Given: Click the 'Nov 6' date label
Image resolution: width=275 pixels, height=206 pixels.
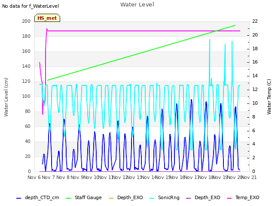Looking at the screenshot, I should pos(34,177).
